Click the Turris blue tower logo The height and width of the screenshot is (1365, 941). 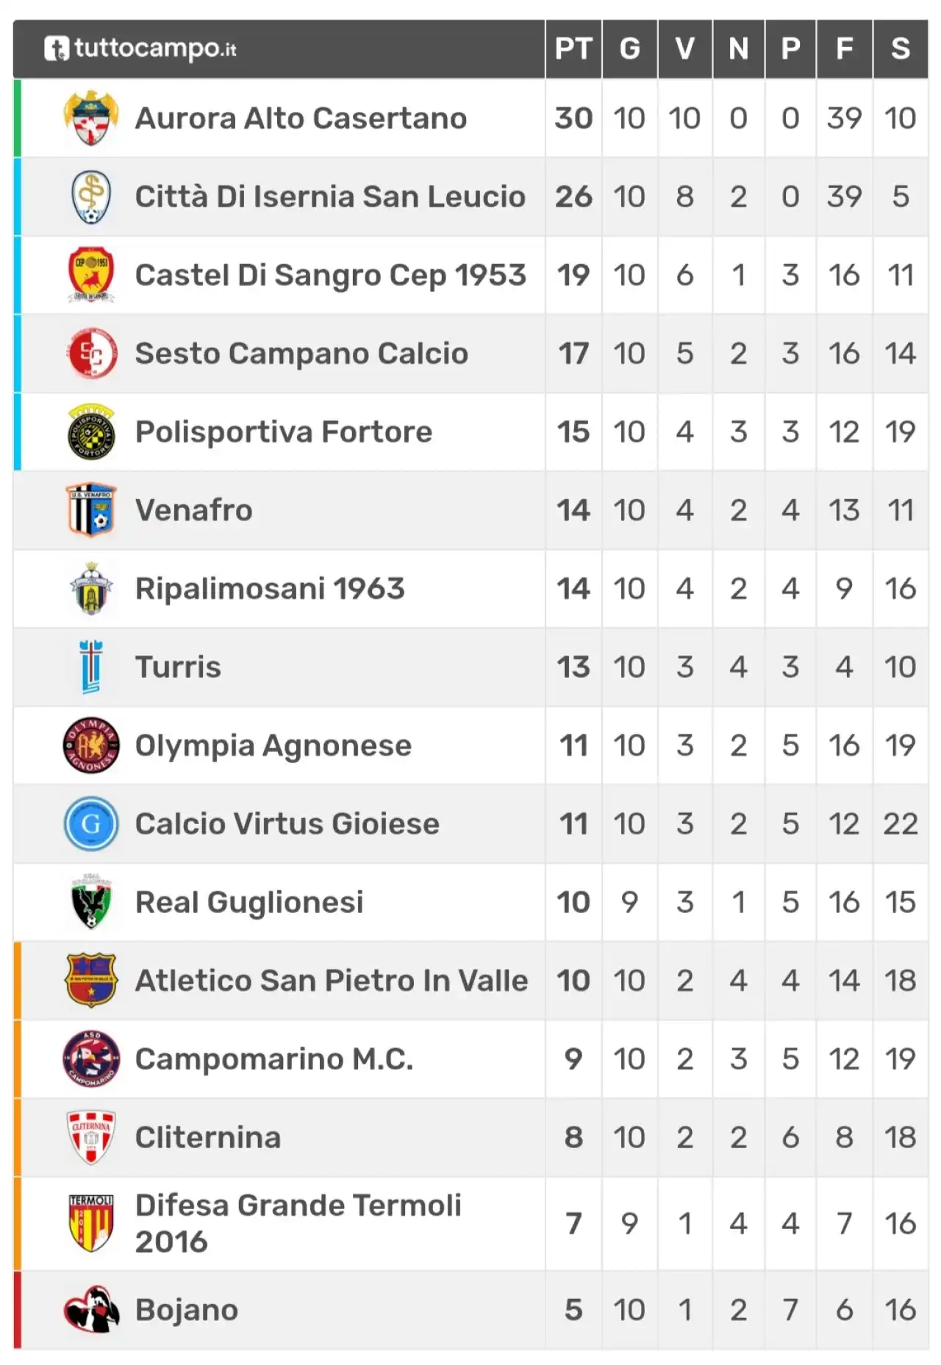point(91,667)
